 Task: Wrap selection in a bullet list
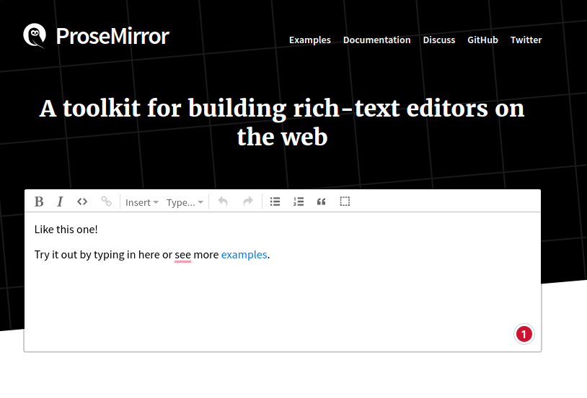pos(275,202)
